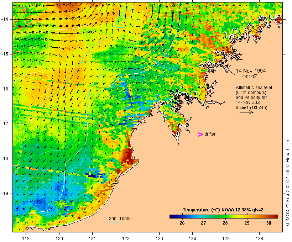Click the '200 1000m' depth contour label
292x242 pixels.
[121, 219]
